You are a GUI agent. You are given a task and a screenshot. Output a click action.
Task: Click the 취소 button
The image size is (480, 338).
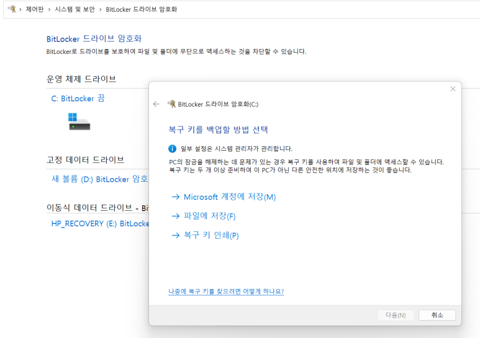point(437,315)
